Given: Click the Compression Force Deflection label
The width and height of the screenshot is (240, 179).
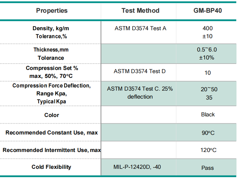Looking at the screenshot, I should (52, 86).
